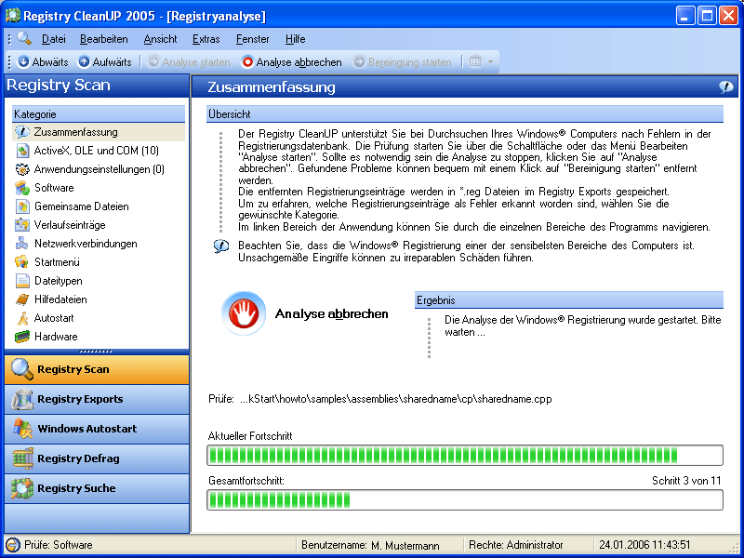Open the Registry Exports section
Viewport: 744px width, 558px height.
point(97,399)
